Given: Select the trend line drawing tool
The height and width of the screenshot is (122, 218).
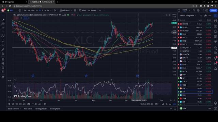Looking at the screenshot, I should [x=3, y=20].
